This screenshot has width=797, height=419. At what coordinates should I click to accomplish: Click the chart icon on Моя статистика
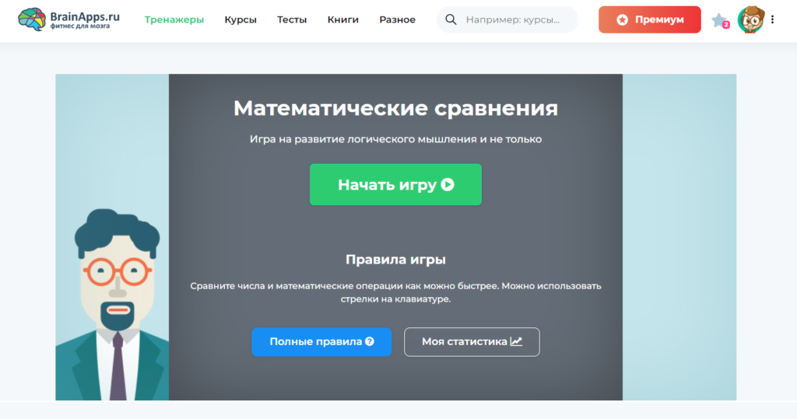pos(516,341)
